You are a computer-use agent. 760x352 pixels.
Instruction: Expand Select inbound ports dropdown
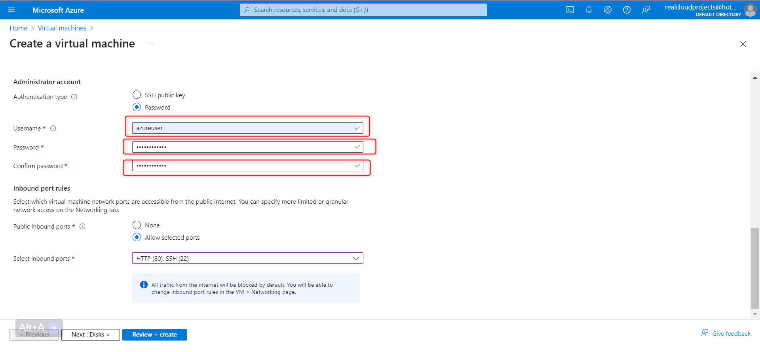[x=247, y=258]
